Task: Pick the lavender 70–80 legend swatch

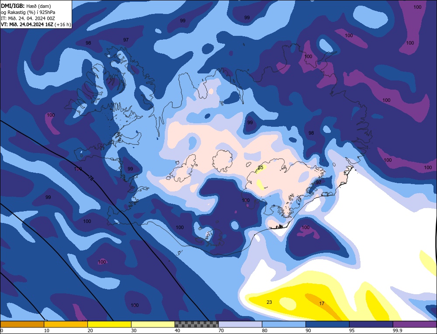Action: click(240, 324)
